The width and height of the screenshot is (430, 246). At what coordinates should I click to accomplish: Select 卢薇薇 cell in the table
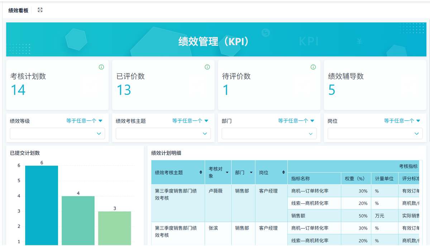216,191
